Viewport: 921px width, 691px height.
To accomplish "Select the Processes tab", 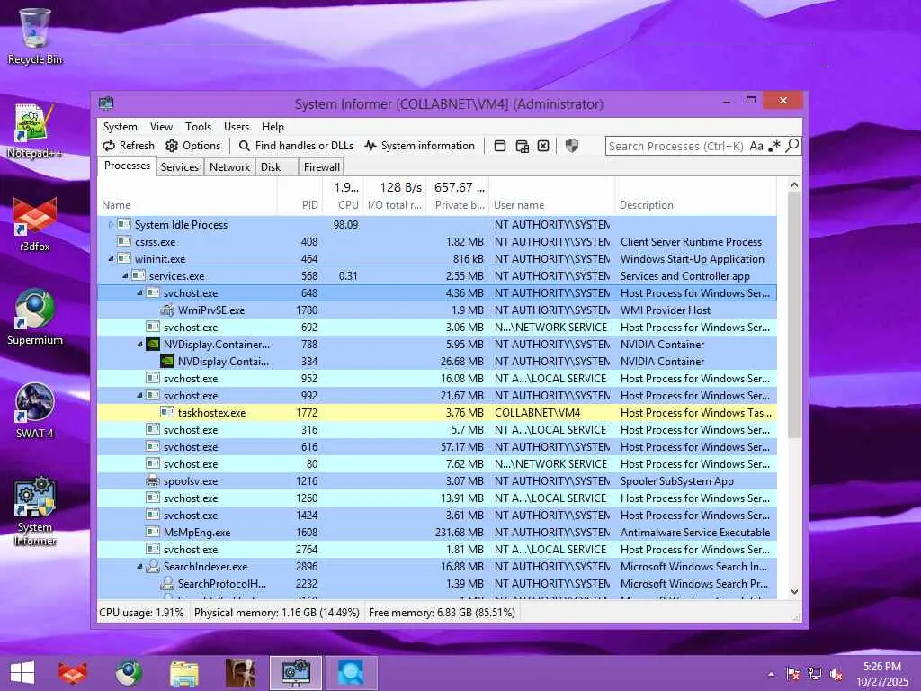I will coord(127,166).
